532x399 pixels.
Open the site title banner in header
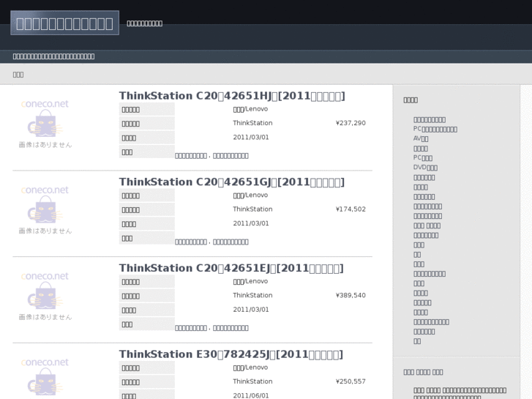[x=64, y=23]
